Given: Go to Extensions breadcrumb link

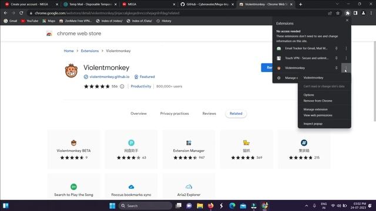Looking at the screenshot, I should (90, 51).
